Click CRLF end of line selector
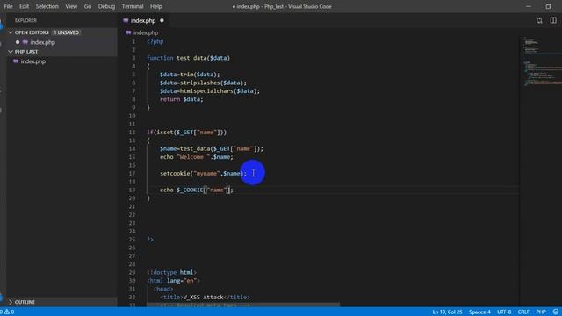 tap(523, 312)
